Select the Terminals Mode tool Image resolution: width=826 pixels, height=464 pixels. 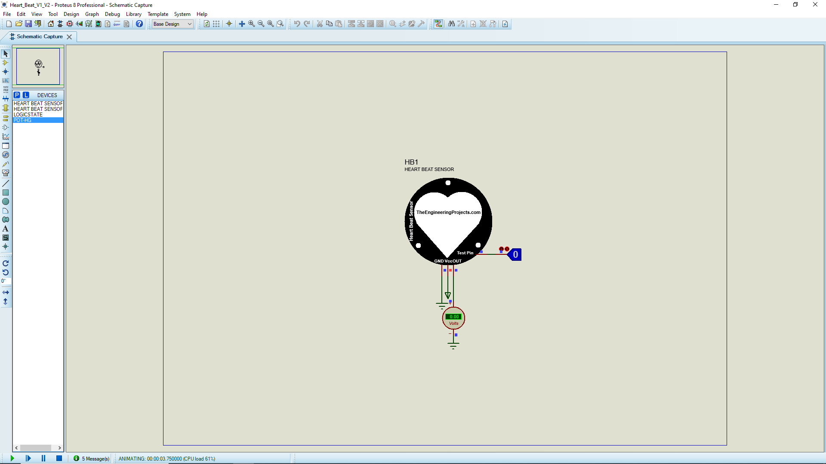point(6,118)
